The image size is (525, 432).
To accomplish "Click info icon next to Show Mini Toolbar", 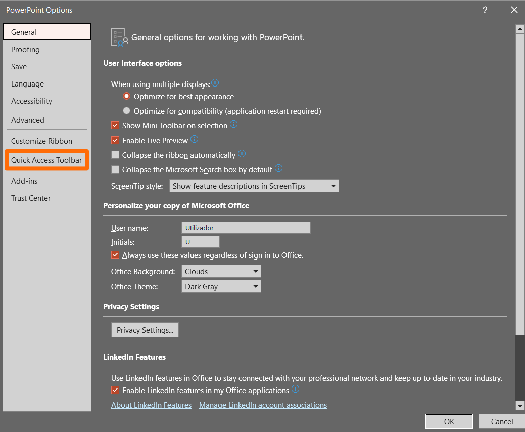I will [233, 124].
